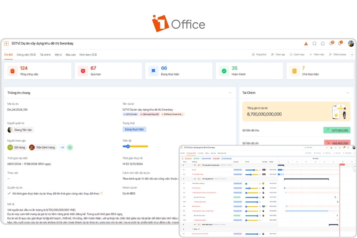Screen dimensions: 357x238
Task: Switch to the Vật tư tab
Action: (58, 55)
